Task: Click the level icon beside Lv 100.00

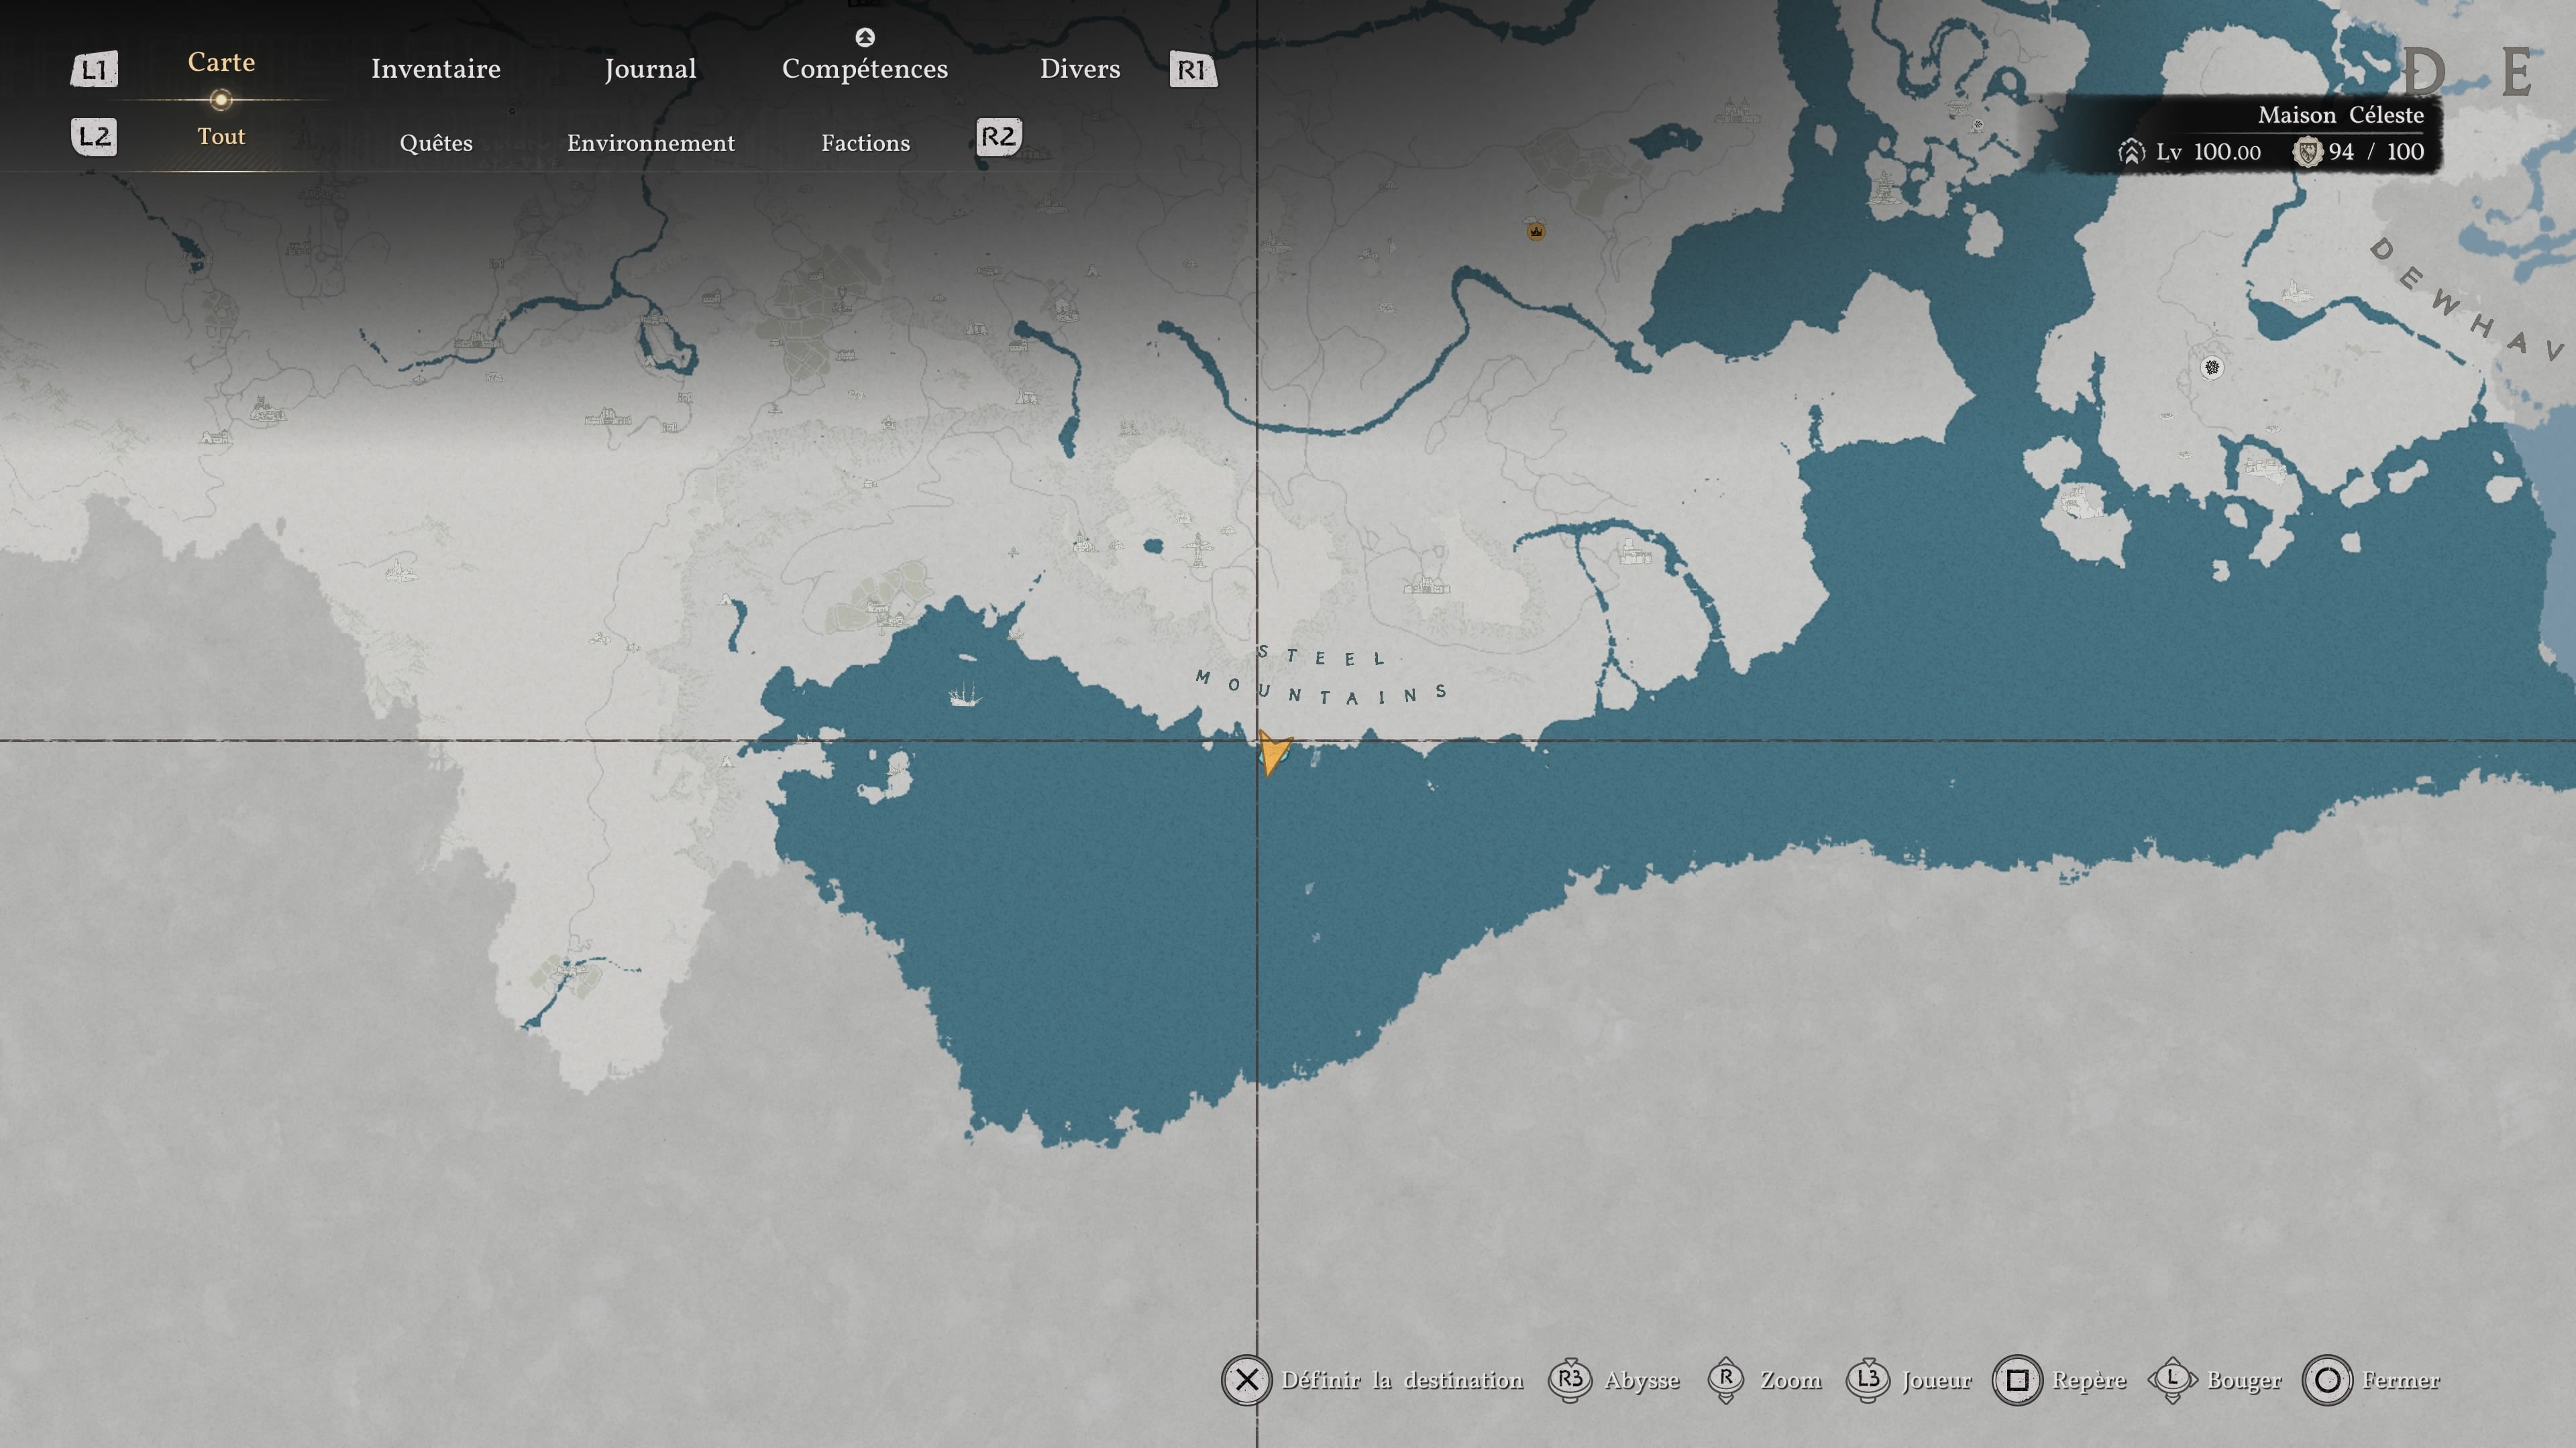Action: pyautogui.click(x=2131, y=152)
